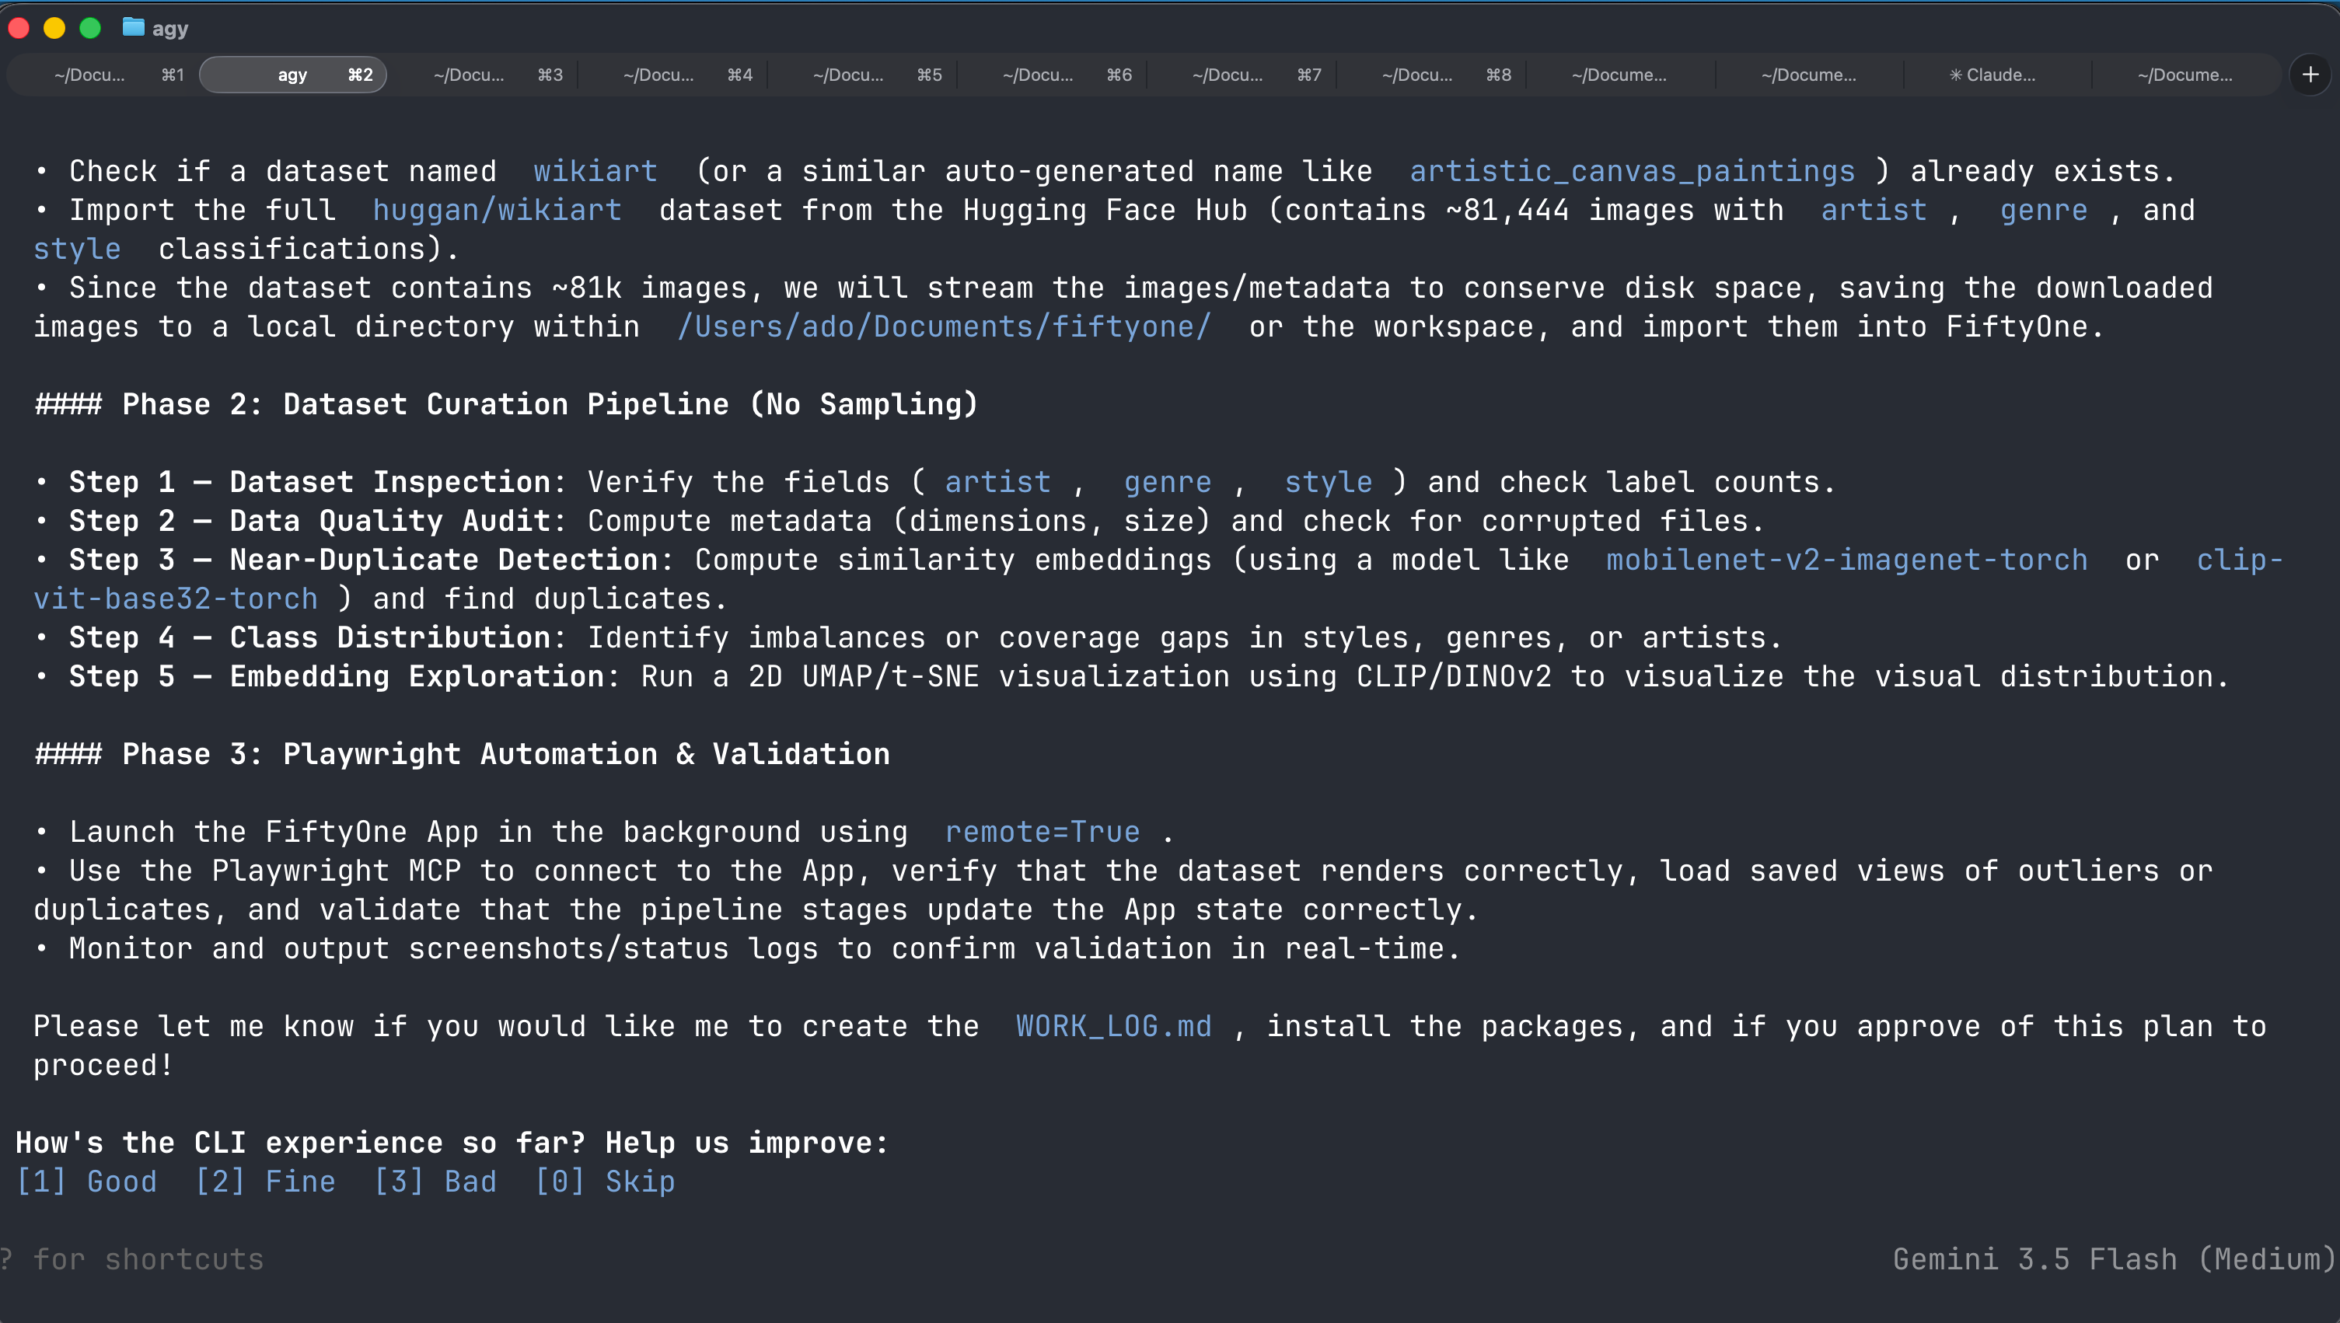Choose the [2] Fine feedback option
This screenshot has height=1323, width=2340.
(x=265, y=1182)
